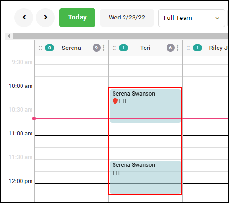Click Riley's teal 1 count badge
This screenshot has width=229, height=203.
tap(198, 48)
